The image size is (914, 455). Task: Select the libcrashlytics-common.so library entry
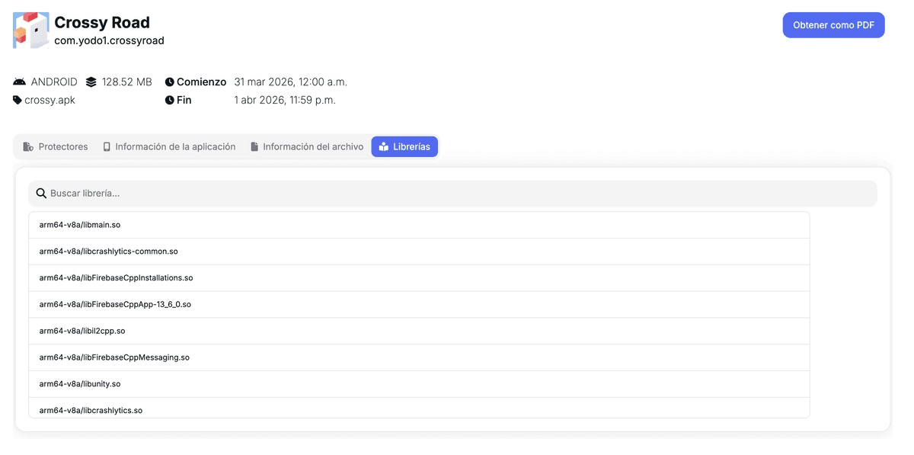click(419, 252)
